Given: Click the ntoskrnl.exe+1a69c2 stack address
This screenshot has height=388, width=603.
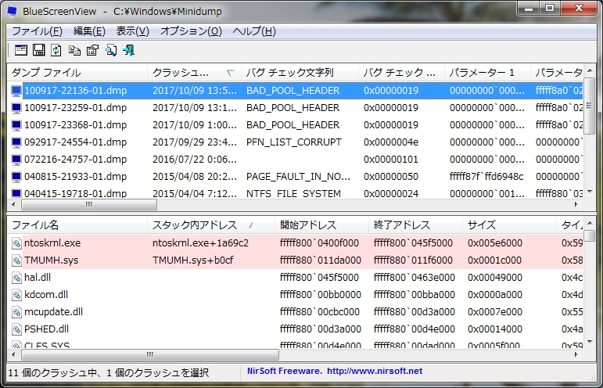Looking at the screenshot, I should [x=200, y=243].
